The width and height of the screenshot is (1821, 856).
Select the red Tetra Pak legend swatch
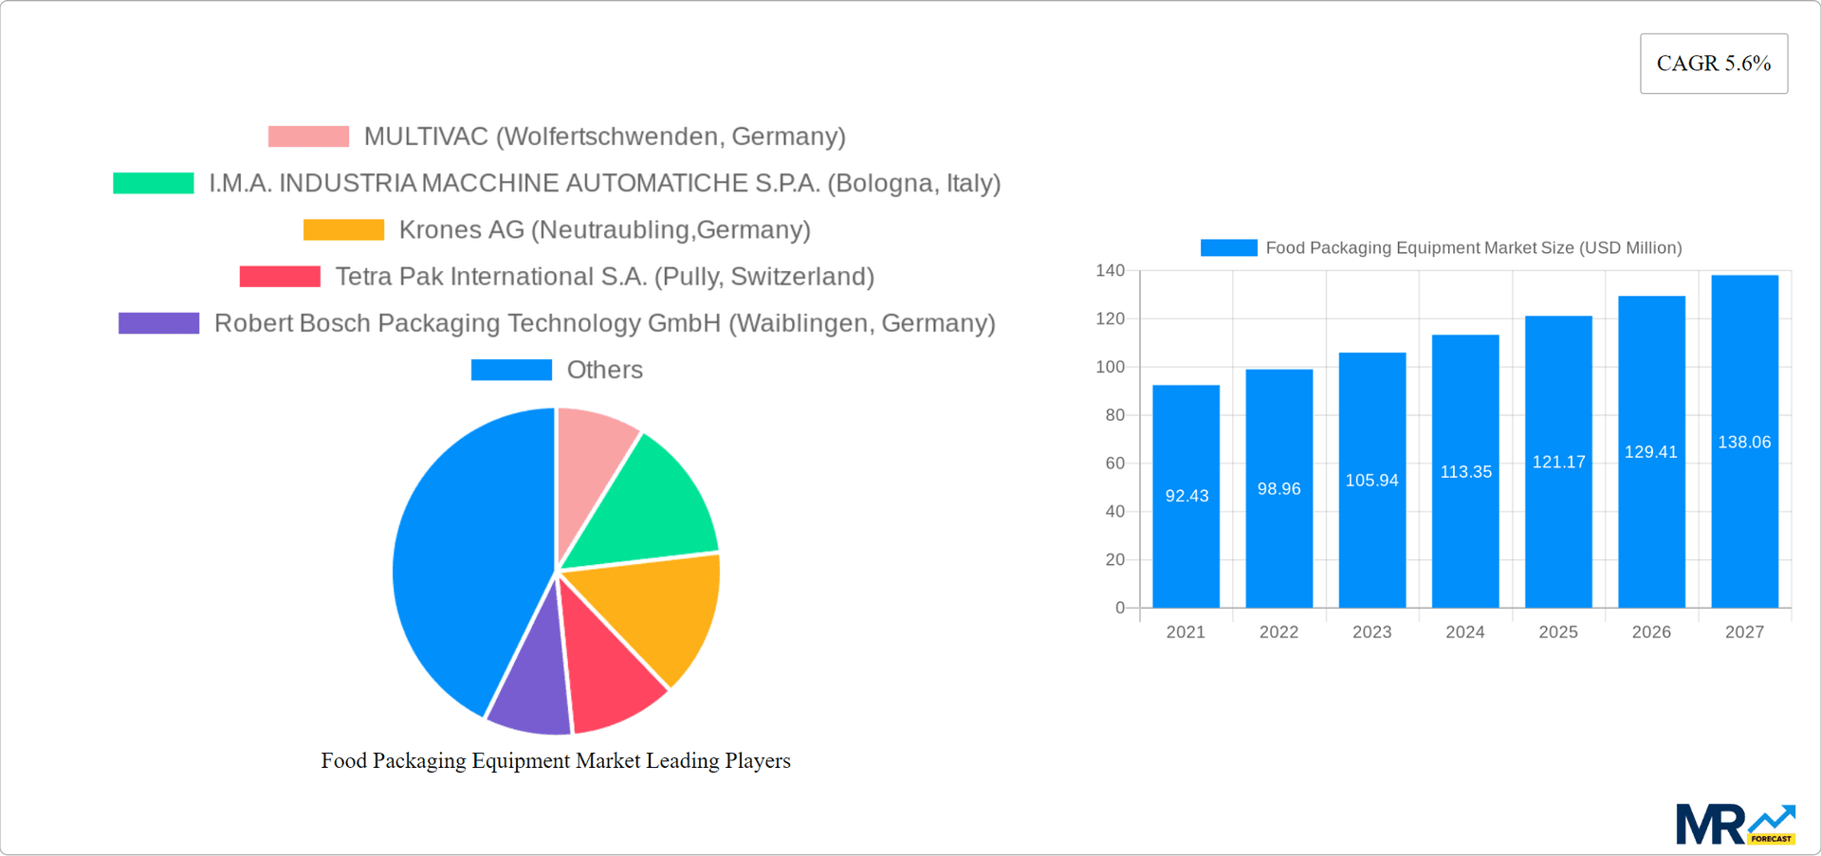[280, 276]
